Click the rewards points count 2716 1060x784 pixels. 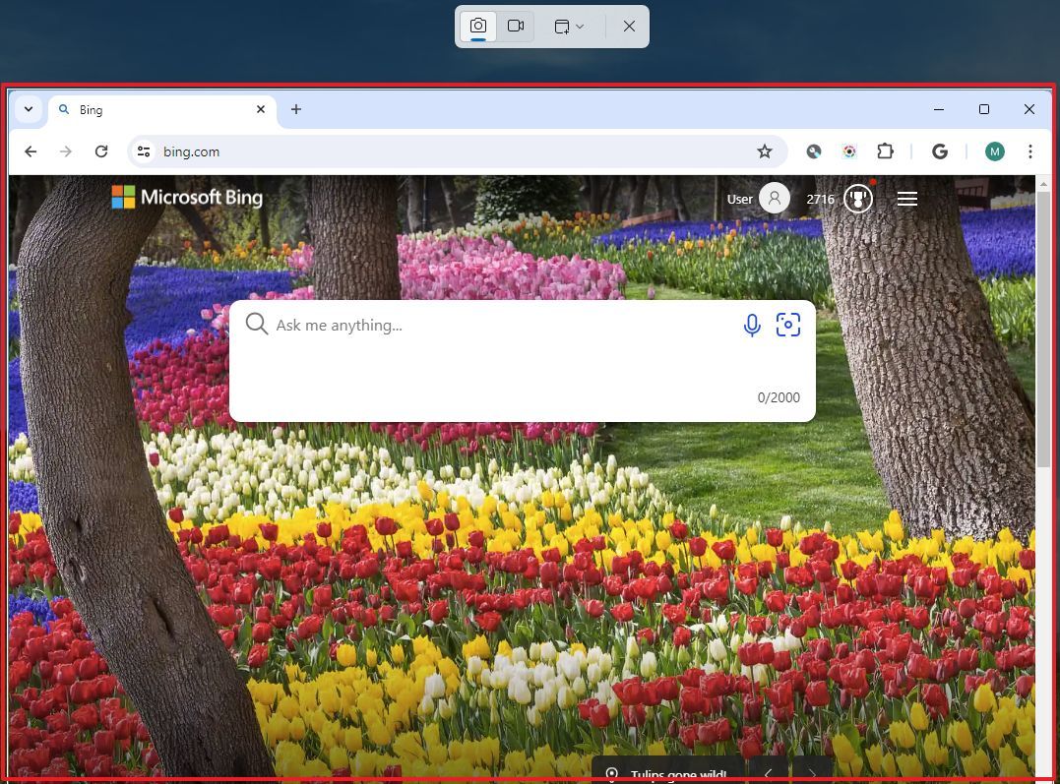820,198
